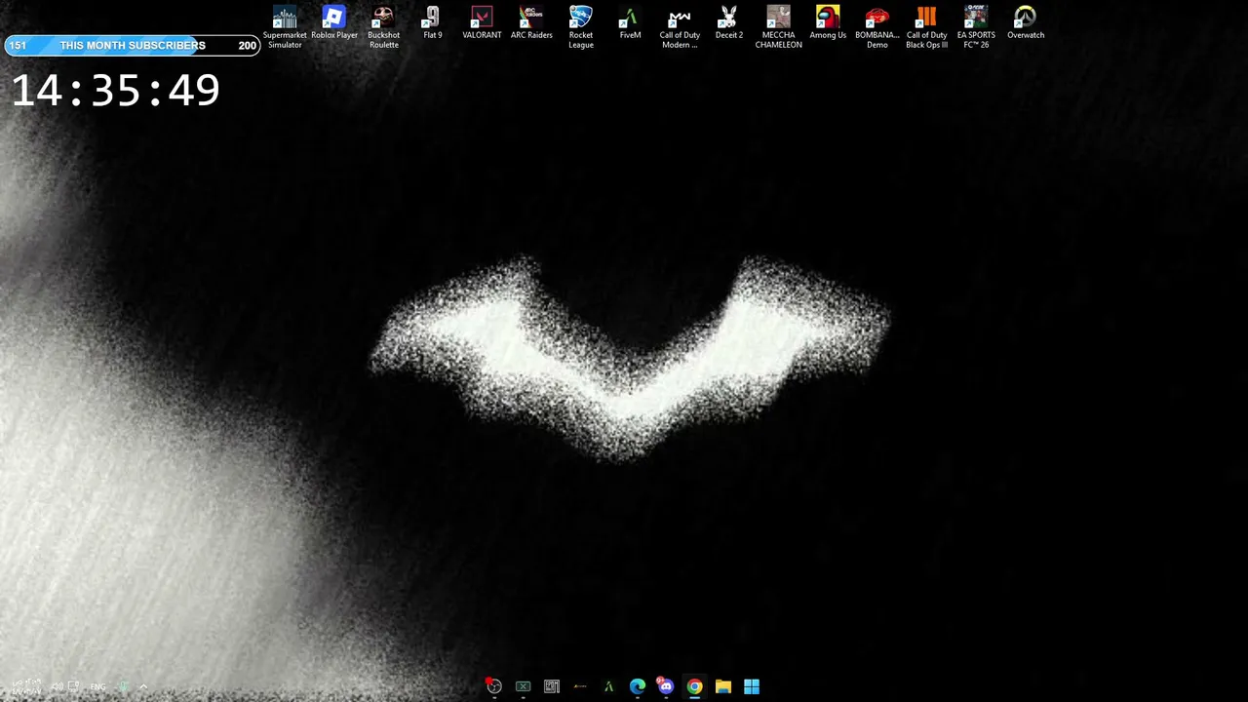Select the Among Us desktop icon
Screen dimensions: 1248x702
point(828,23)
